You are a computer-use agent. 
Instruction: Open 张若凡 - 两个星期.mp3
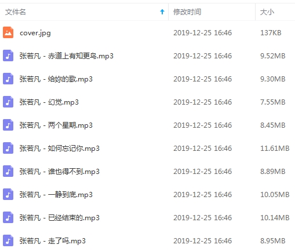(x=56, y=125)
